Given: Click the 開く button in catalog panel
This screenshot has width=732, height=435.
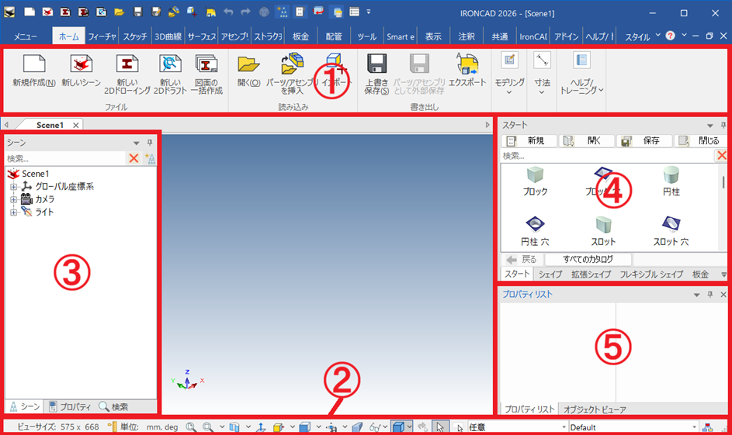Looking at the screenshot, I should (586, 141).
